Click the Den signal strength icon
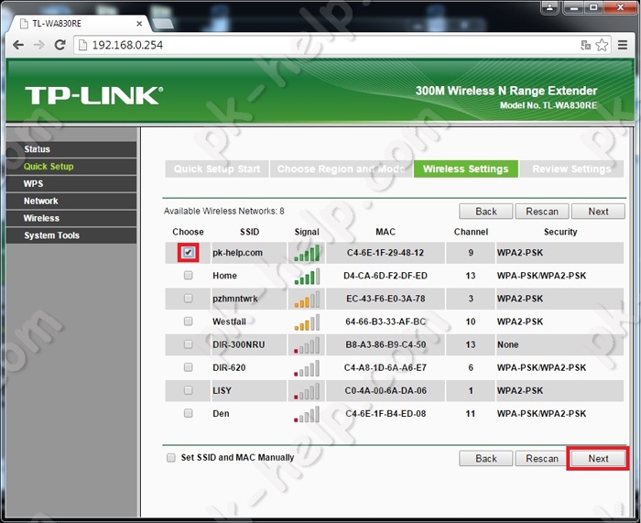Screen dimensions: 641x523 (307, 413)
